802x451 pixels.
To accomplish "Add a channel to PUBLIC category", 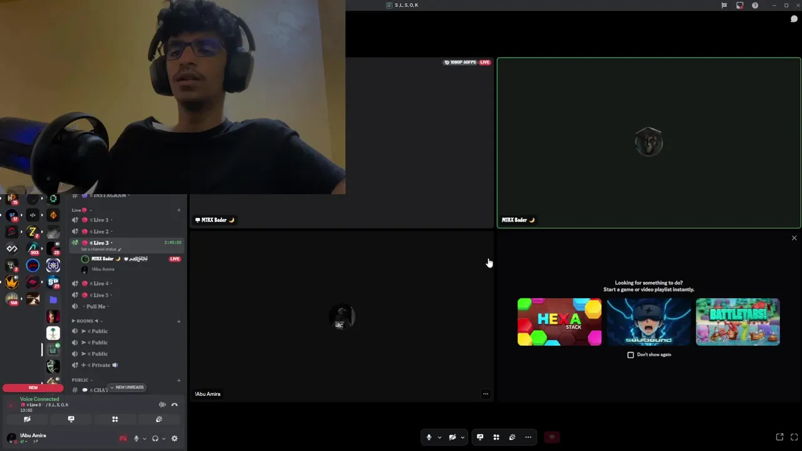I will coord(179,380).
